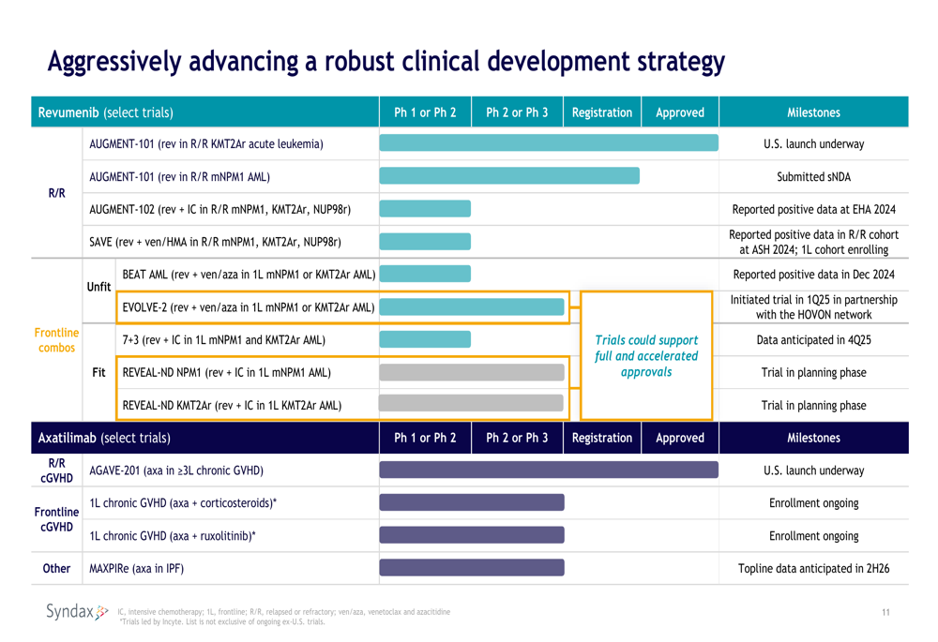938x642 pixels.
Task: Click the 'Axatilimab (select trials)' header
Action: pos(104,438)
